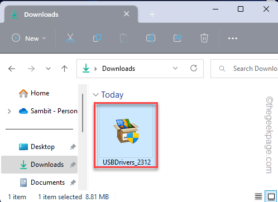Viewport: 278px width, 202px height.
Task: Close the File Explorer window
Action: [x=266, y=9]
